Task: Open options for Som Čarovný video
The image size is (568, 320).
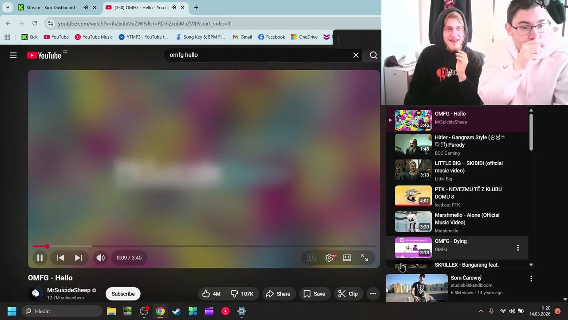Action: point(531,279)
